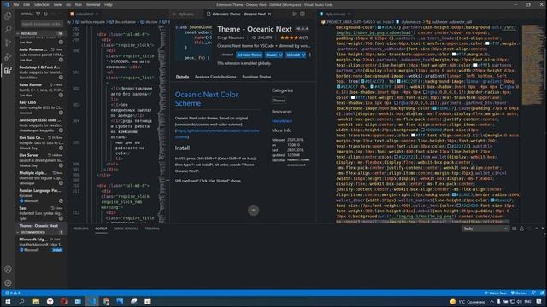Clear the output panel

[514, 229]
